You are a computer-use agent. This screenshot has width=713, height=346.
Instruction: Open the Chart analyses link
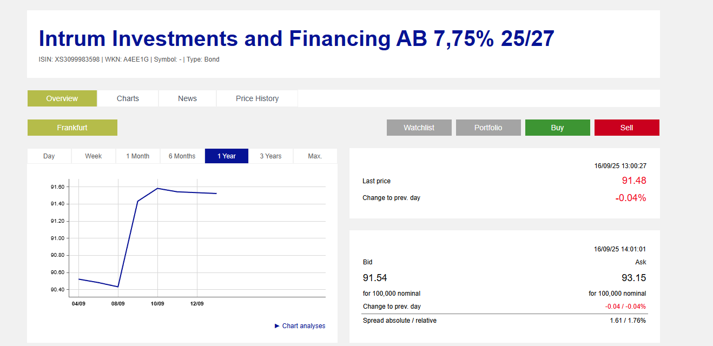pos(303,326)
